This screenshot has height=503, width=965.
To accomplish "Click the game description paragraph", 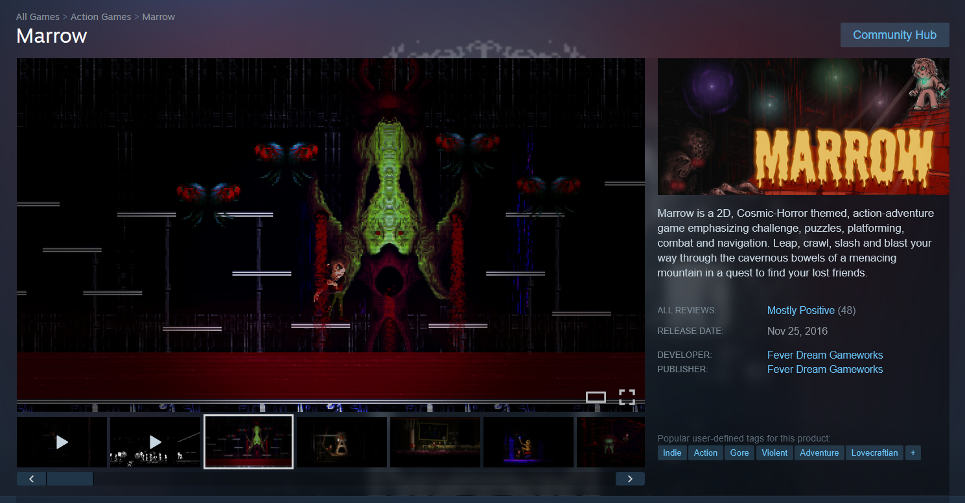I will coord(796,243).
